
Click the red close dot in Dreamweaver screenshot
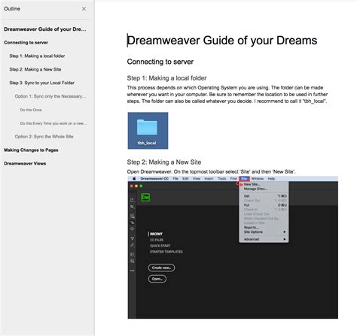point(132,186)
